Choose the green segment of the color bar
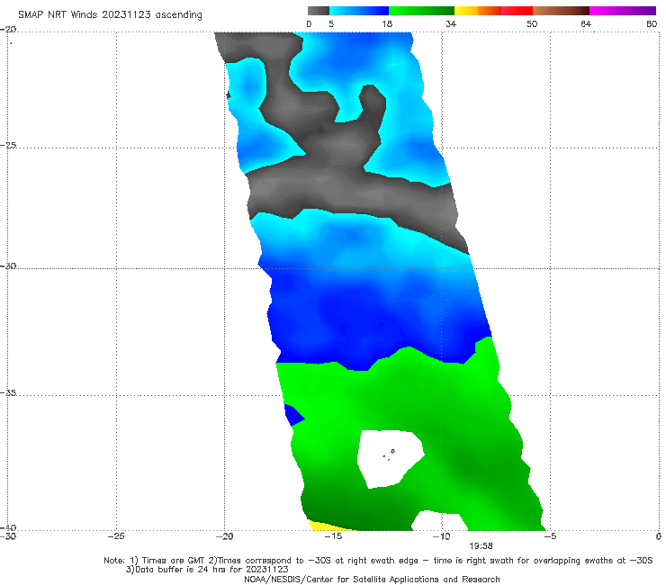The width and height of the screenshot is (666, 585). point(421,11)
